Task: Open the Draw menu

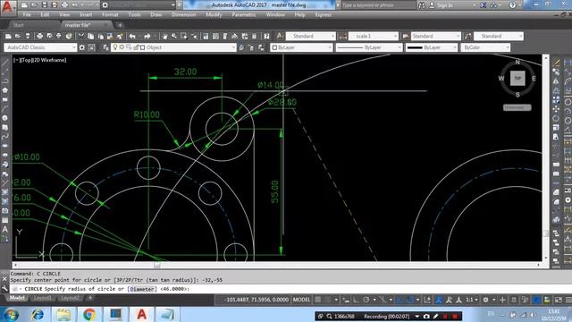Action: [156, 15]
